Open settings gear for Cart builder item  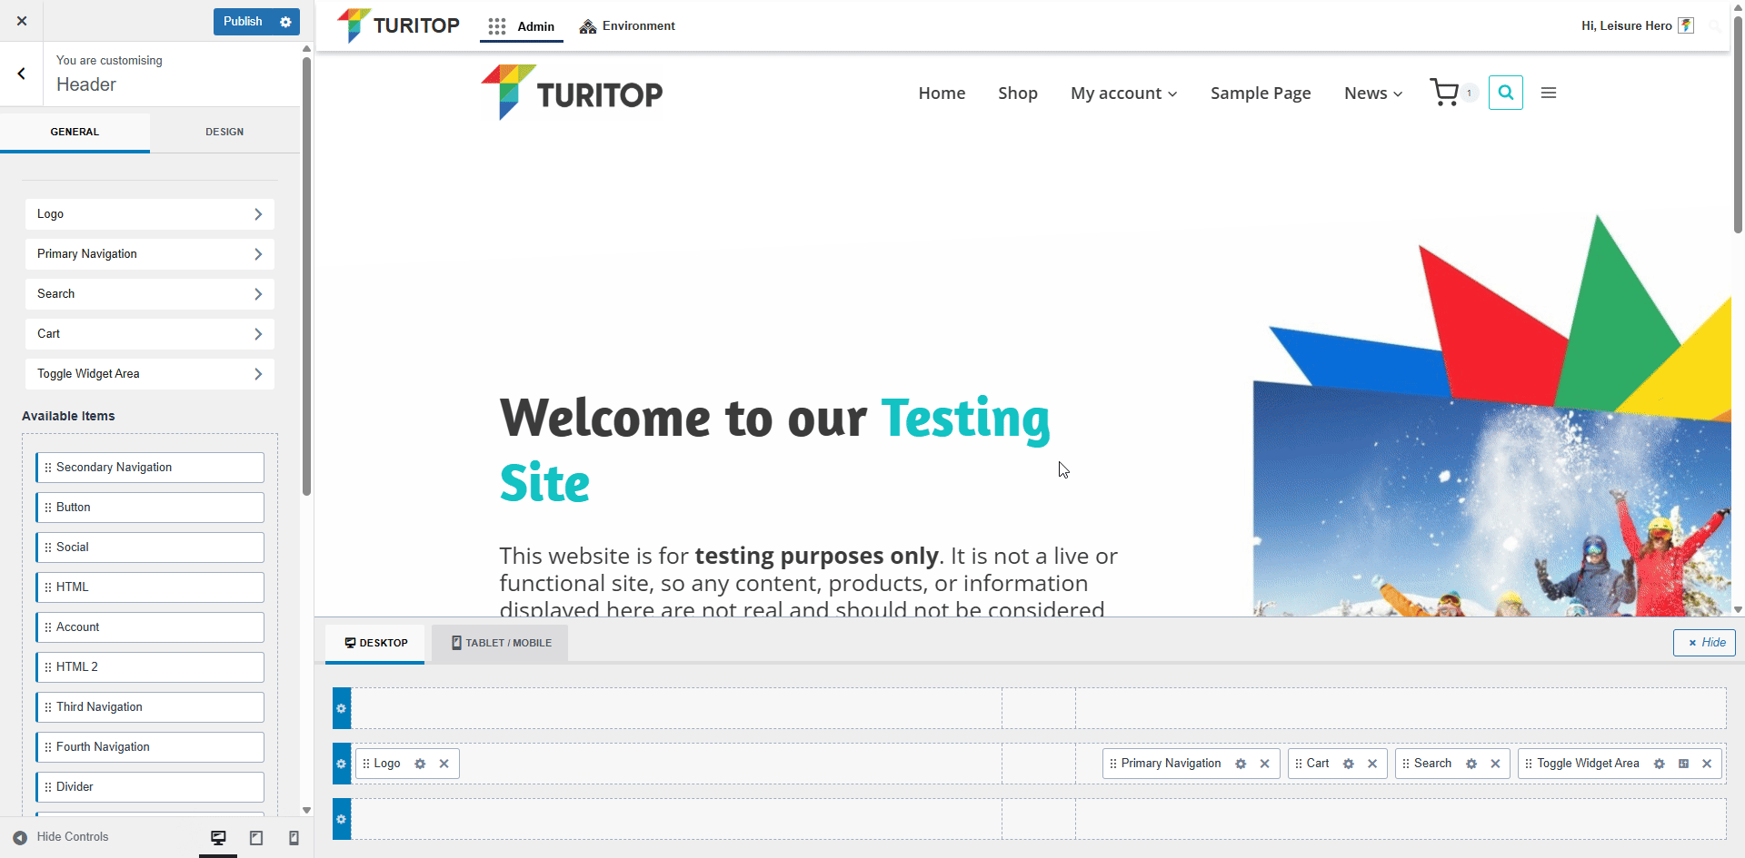[x=1349, y=764]
